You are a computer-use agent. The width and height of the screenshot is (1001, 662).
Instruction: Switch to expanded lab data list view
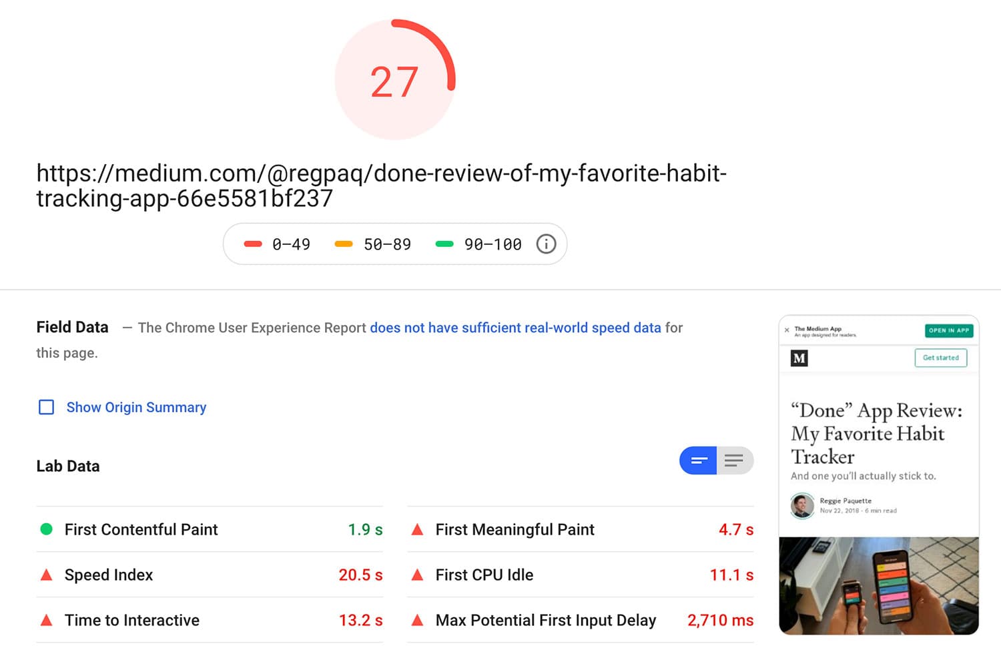[735, 460]
